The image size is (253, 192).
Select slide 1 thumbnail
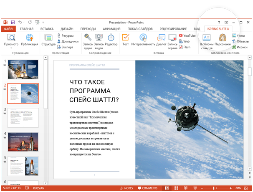pyautogui.click(x=23, y=69)
